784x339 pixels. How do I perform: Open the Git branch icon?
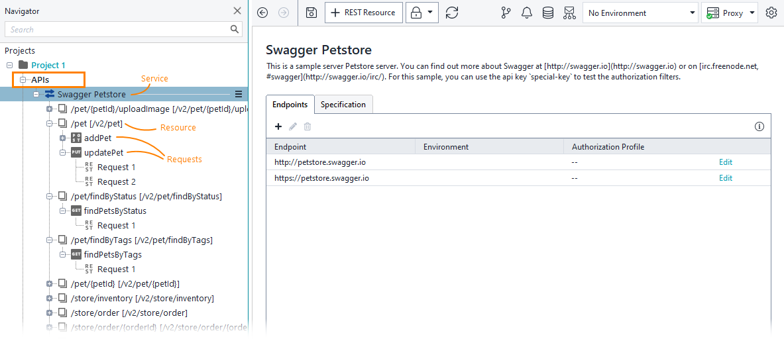click(x=506, y=13)
